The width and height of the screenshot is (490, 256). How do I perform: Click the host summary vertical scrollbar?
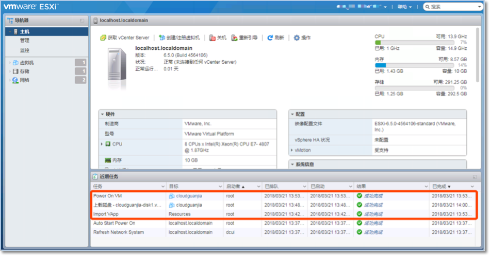point(478,55)
